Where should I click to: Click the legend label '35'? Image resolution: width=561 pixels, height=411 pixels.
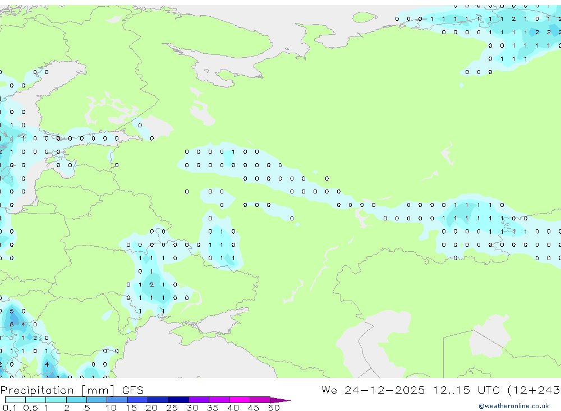(x=213, y=408)
